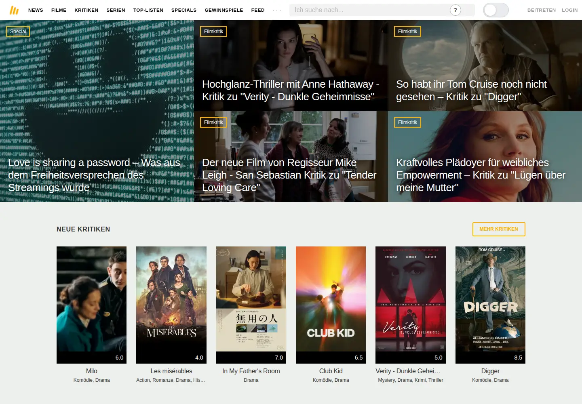The width and height of the screenshot is (582, 404).
Task: Select the In My Father's Room poster
Action: 251,305
